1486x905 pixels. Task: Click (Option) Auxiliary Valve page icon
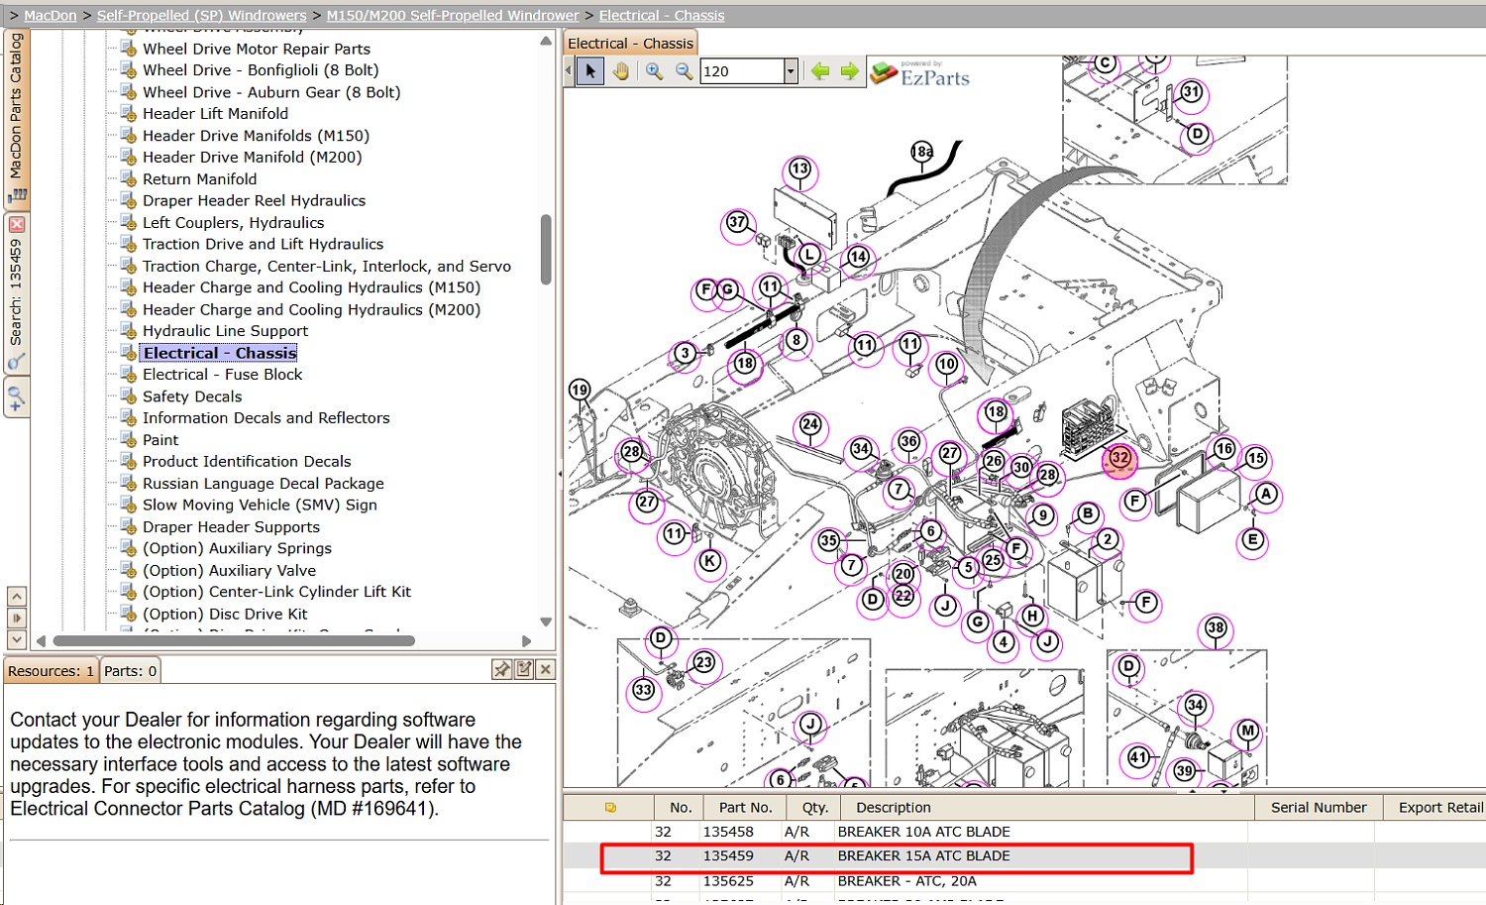pos(129,570)
